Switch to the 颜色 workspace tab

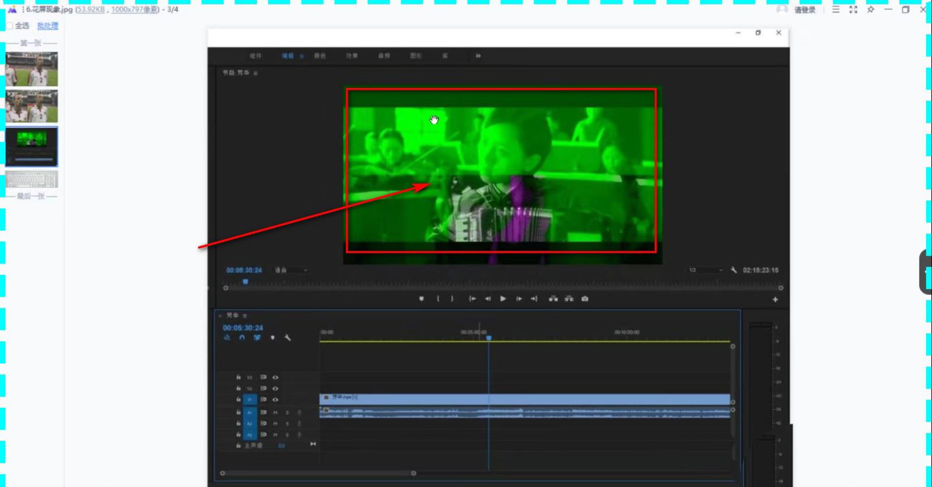(x=320, y=56)
